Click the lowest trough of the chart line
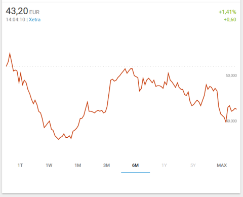The width and height of the screenshot is (243, 197). [59, 139]
